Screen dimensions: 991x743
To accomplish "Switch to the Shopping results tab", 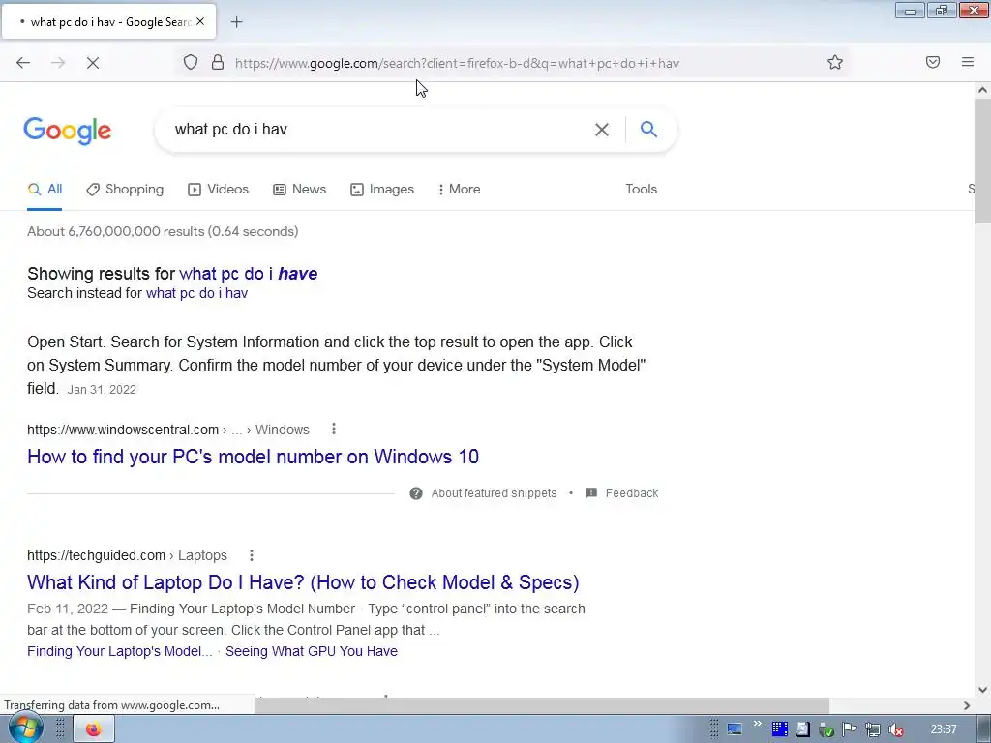I will [x=125, y=190].
